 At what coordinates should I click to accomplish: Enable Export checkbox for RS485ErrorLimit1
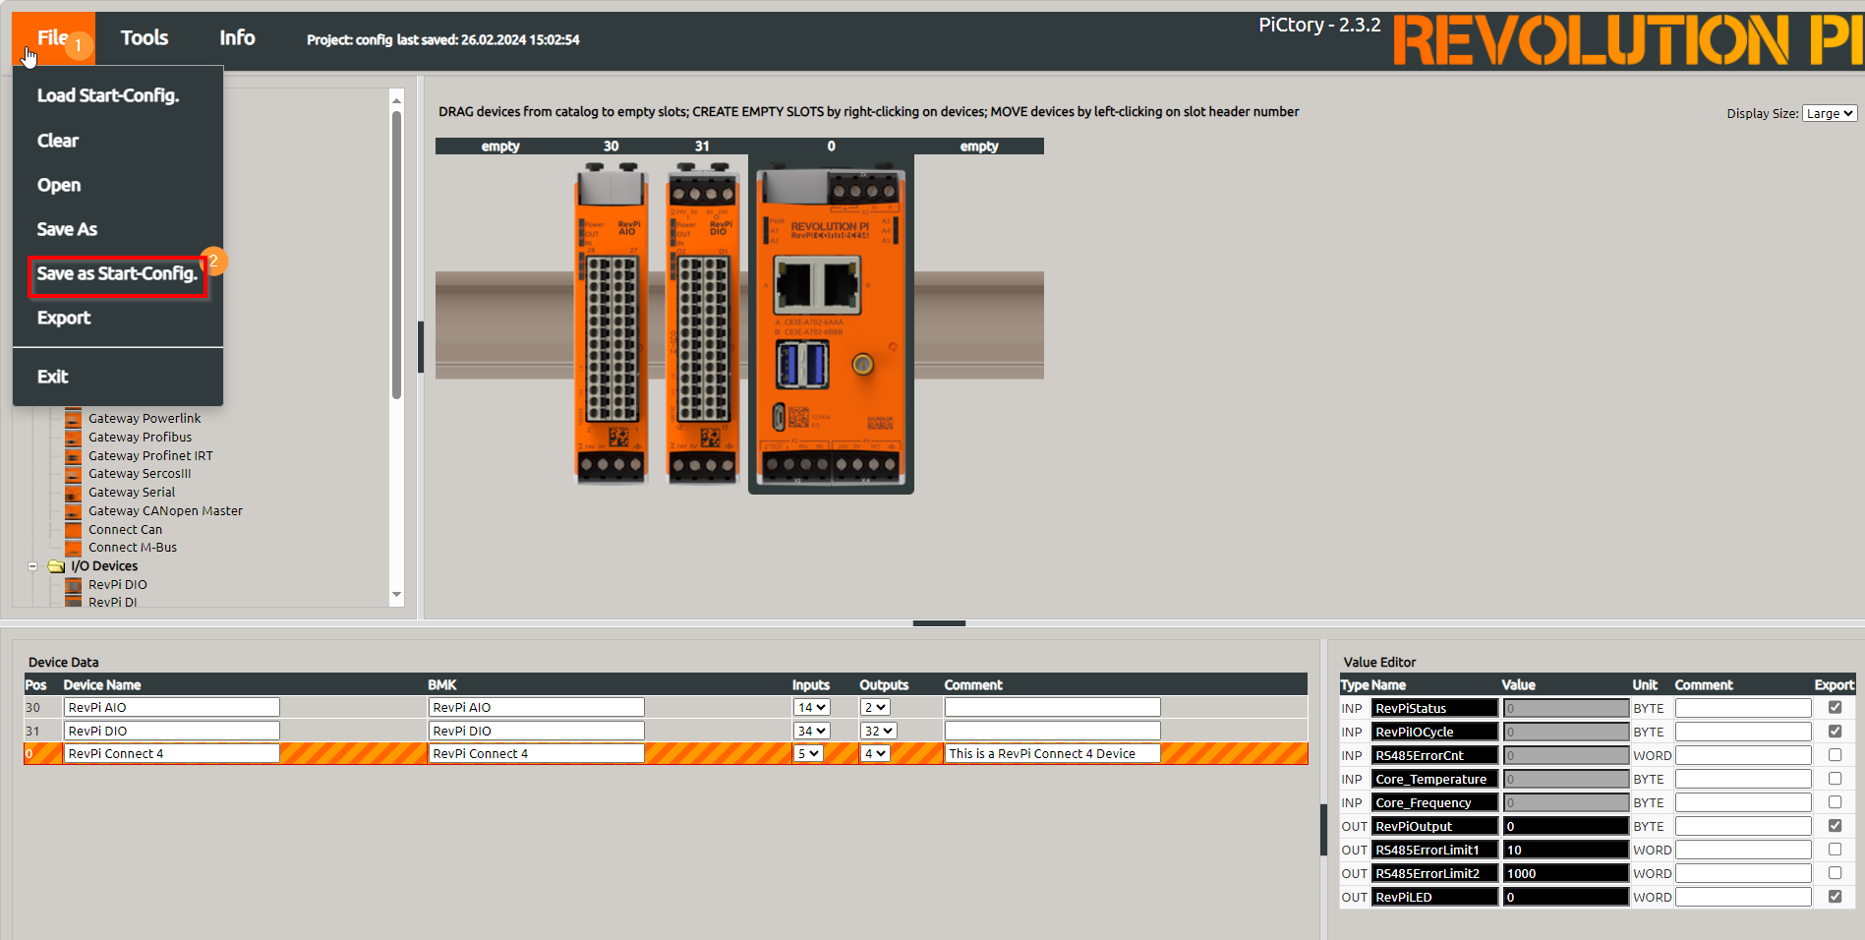[1835, 849]
